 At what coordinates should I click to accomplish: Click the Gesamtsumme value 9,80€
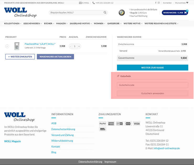pyautogui.click(x=184, y=58)
